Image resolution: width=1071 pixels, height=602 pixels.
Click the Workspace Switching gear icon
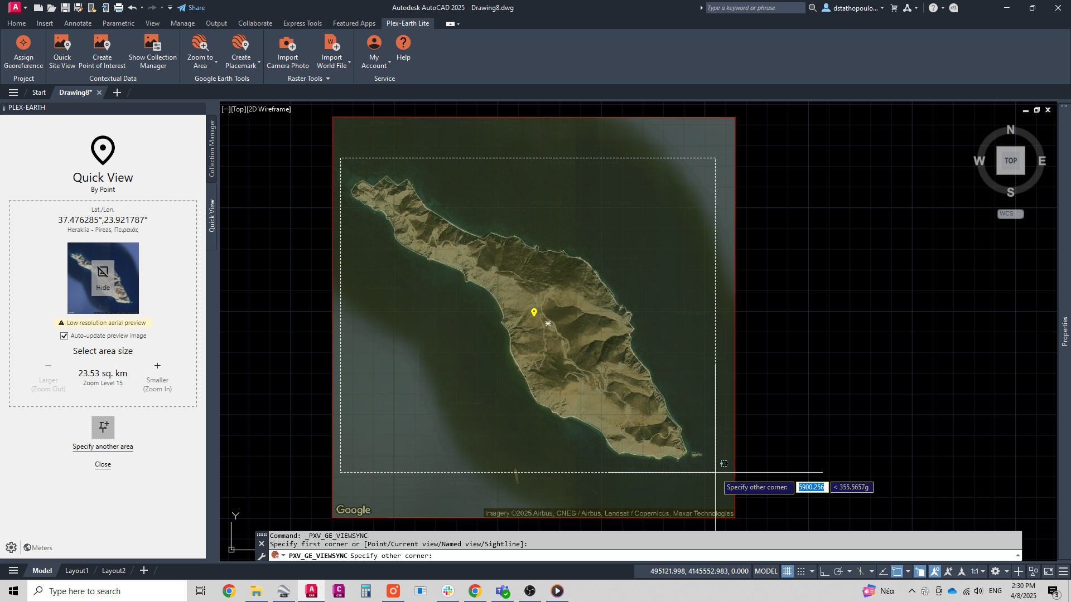click(996, 571)
